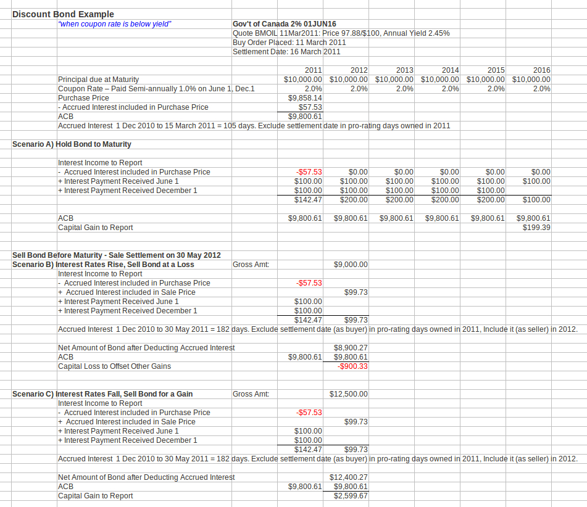Click the $12,400.27 net amount cell

[x=349, y=477]
